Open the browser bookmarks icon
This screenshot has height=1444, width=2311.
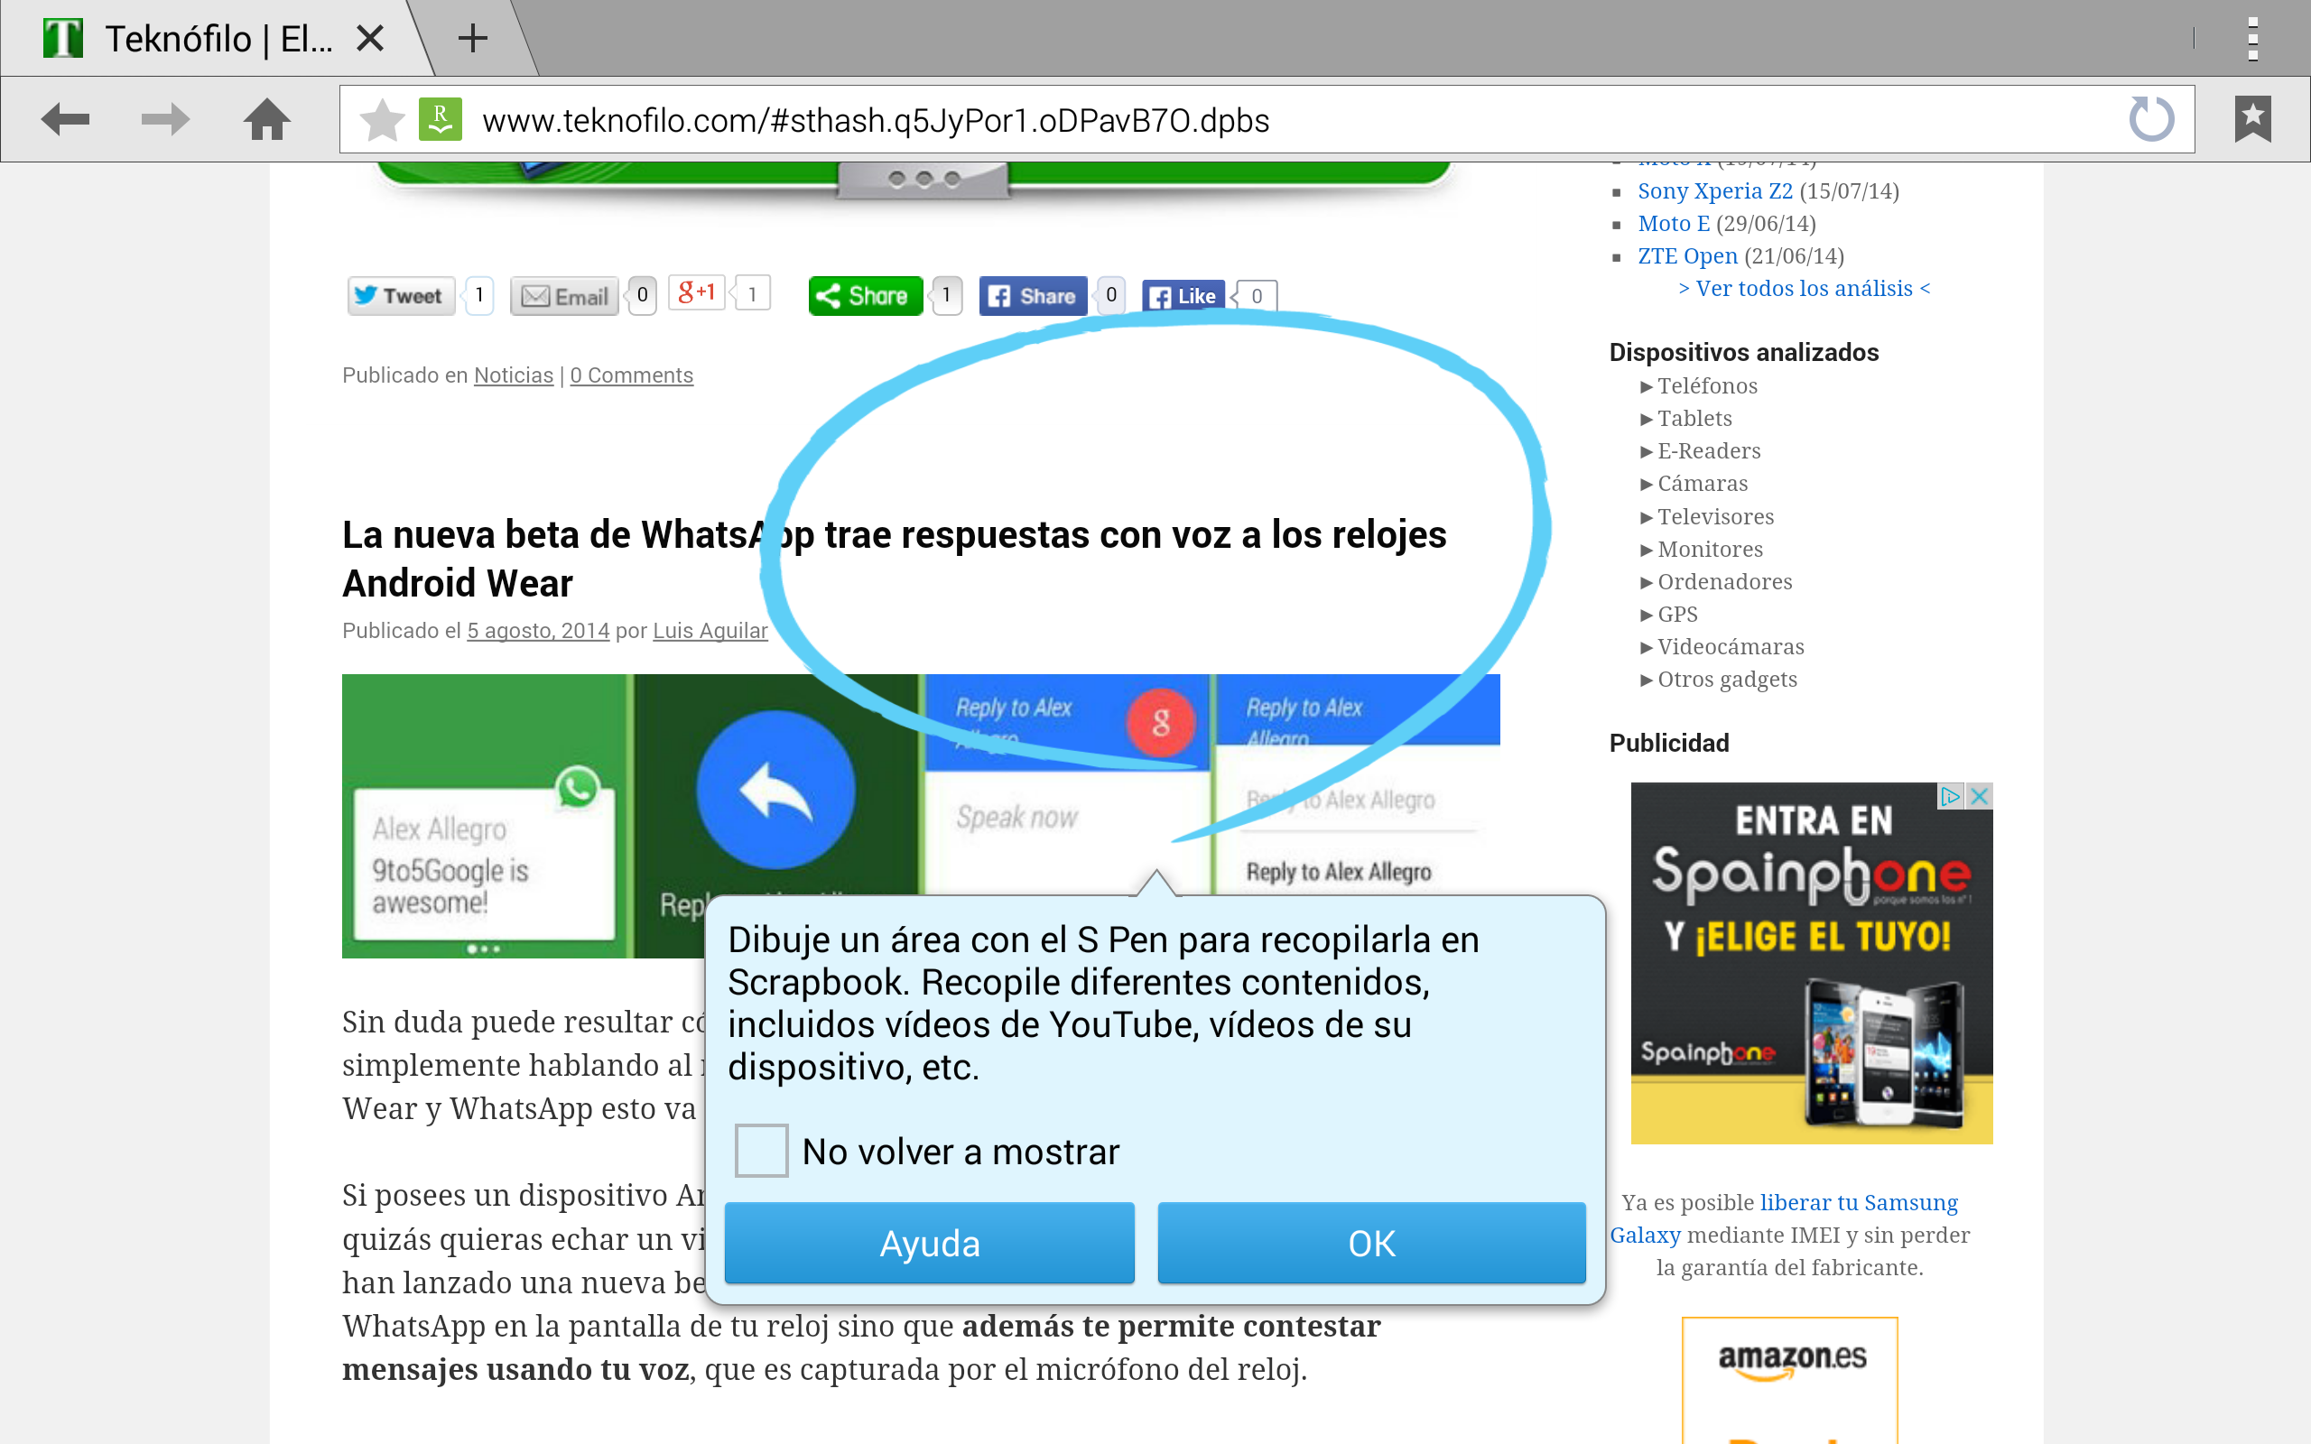(x=2251, y=119)
